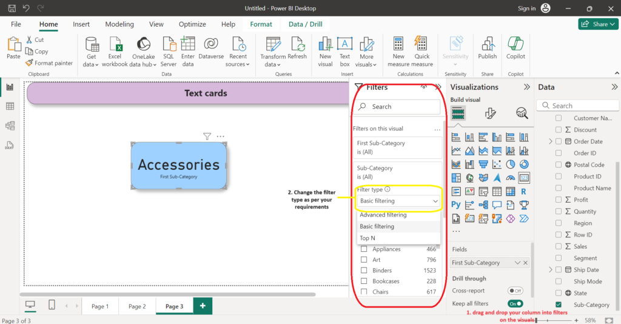621x324 pixels.
Task: Open the Format ribbon tab
Action: [x=261, y=24]
